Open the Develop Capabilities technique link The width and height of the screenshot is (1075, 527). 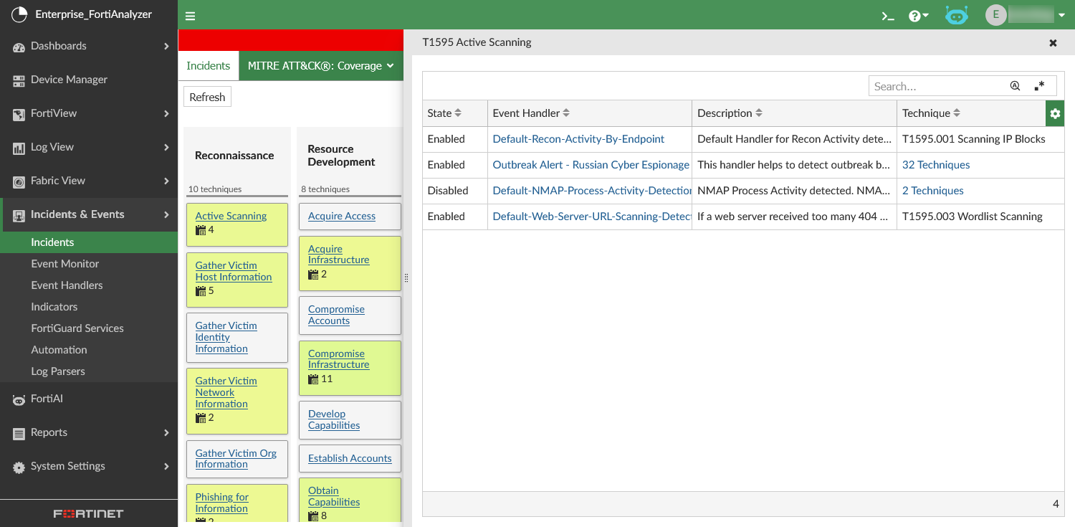pyautogui.click(x=334, y=419)
